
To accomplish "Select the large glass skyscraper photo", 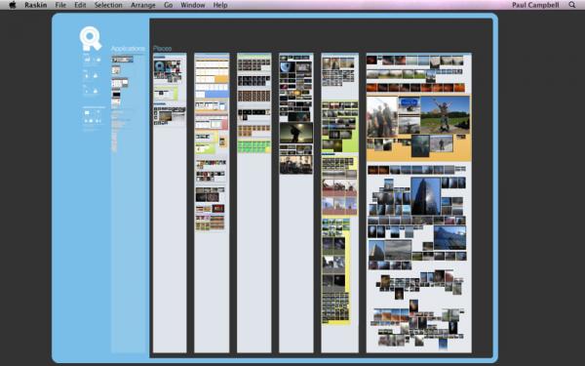I will tap(425, 196).
